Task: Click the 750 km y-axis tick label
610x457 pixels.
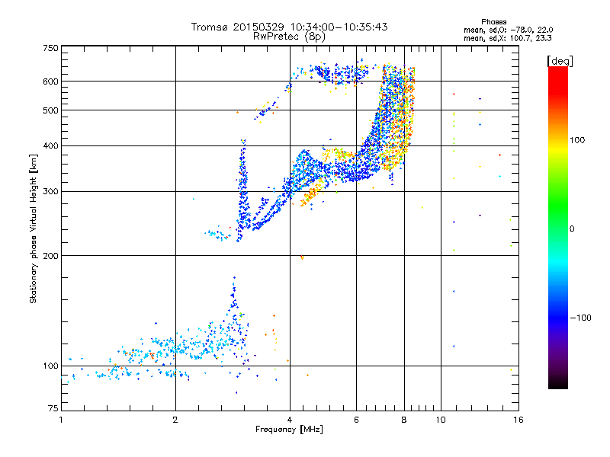Action: pyautogui.click(x=50, y=48)
